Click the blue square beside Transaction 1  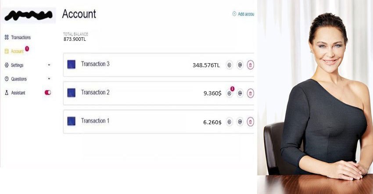(x=71, y=121)
